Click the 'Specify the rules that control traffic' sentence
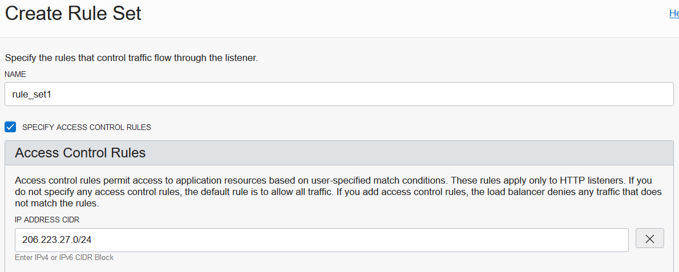The image size is (679, 272). click(131, 58)
